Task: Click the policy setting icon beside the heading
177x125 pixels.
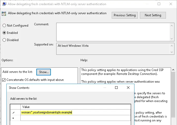Action: 4,13
